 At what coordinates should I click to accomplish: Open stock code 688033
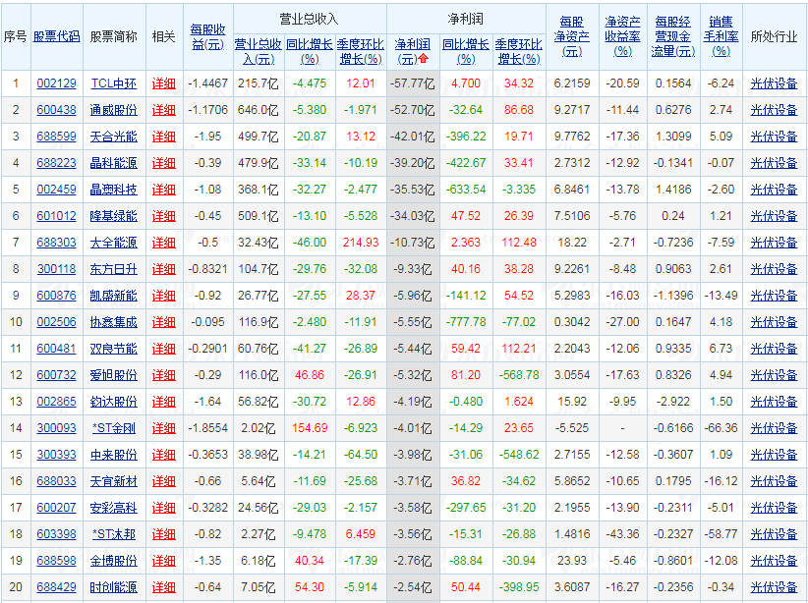tap(56, 481)
